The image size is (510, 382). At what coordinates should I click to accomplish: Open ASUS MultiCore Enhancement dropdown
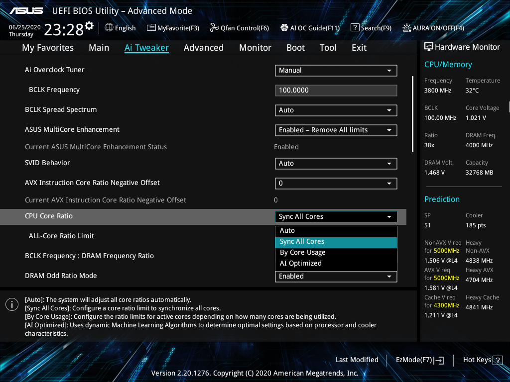336,130
